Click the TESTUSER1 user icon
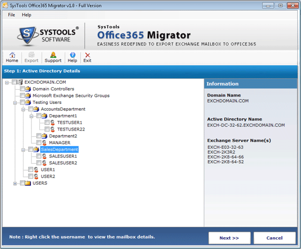The image size is (301, 249). pos(53,123)
